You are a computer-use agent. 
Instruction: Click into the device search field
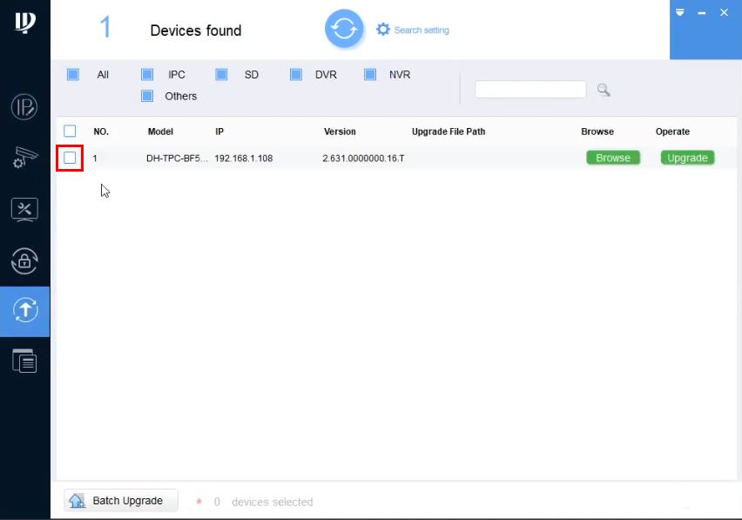click(530, 90)
